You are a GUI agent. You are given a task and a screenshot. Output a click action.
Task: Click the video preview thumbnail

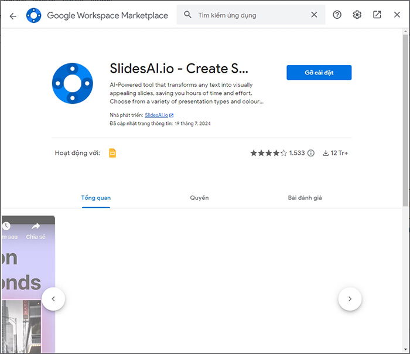pos(28,284)
